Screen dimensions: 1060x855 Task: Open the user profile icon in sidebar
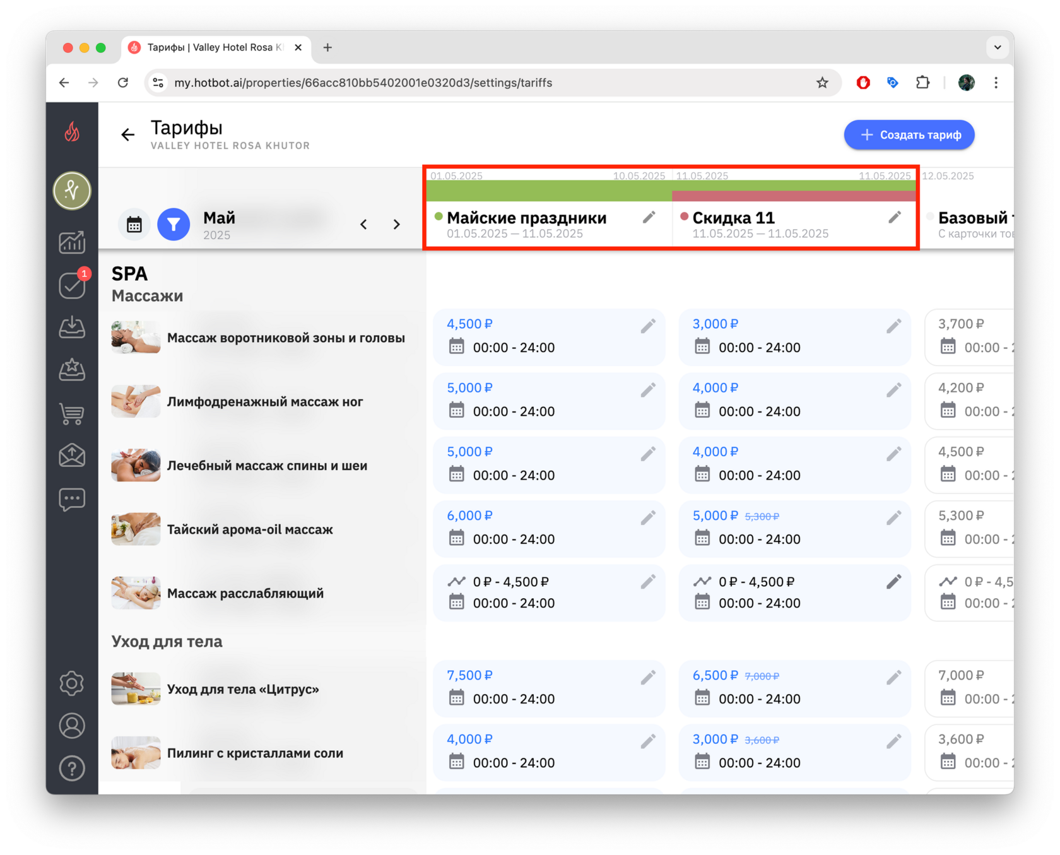coord(72,726)
